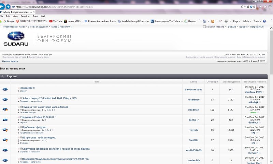Viewport: 273px width, 164px height.
Task: Click latest post icon next to dimitrov 1969
Action: (x=263, y=92)
